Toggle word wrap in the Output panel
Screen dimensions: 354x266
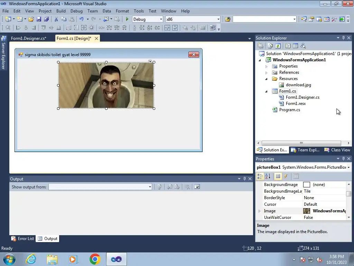pyautogui.click(x=197, y=187)
